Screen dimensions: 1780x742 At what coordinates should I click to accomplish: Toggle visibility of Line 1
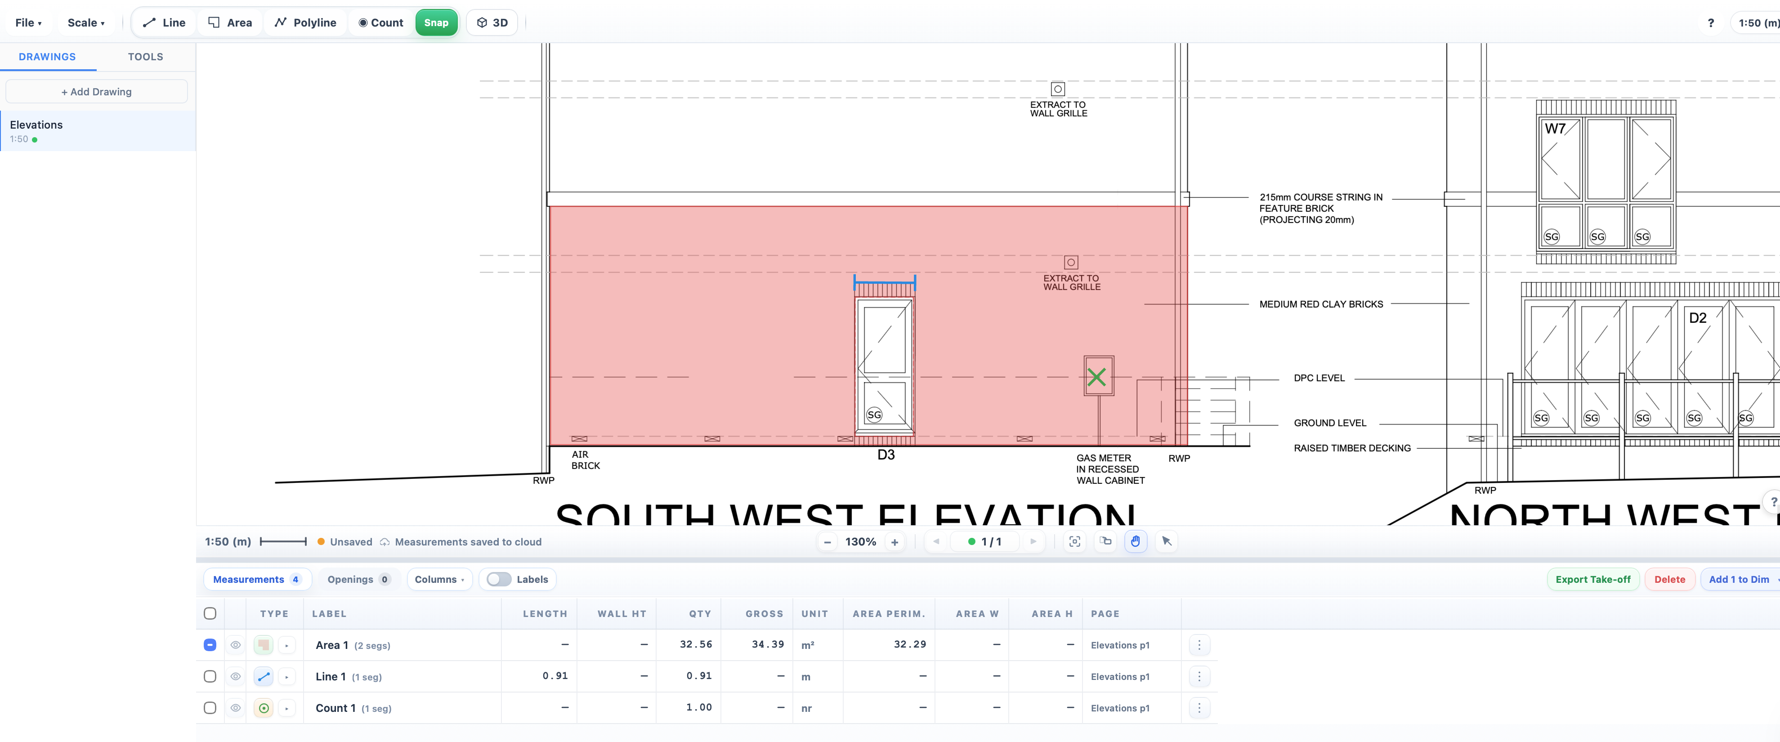click(236, 676)
